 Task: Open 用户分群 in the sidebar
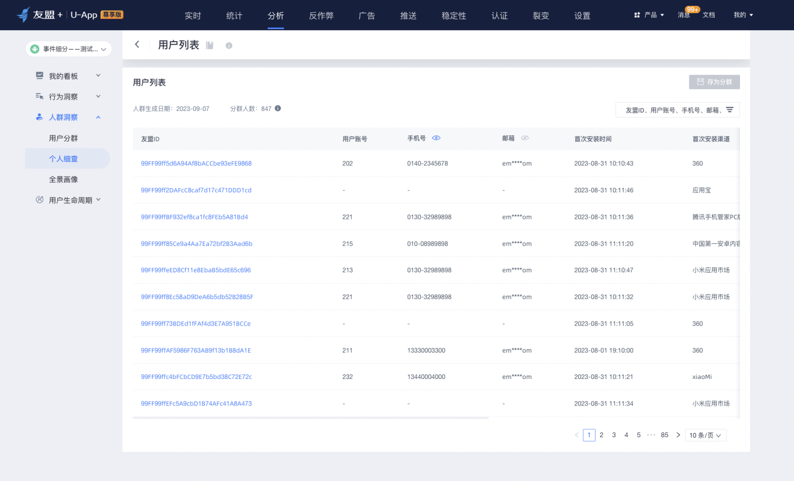click(x=64, y=138)
